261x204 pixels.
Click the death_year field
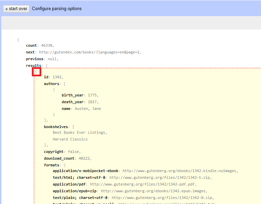73,102
